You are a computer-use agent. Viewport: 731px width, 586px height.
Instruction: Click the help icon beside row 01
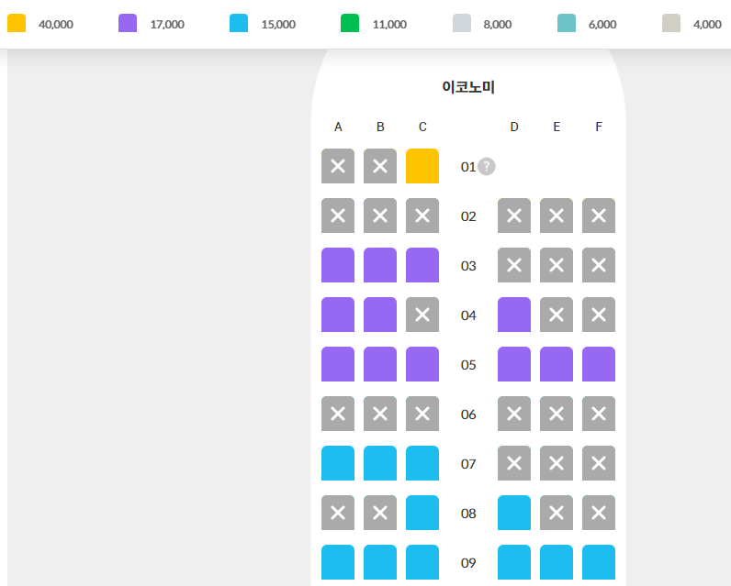click(487, 166)
